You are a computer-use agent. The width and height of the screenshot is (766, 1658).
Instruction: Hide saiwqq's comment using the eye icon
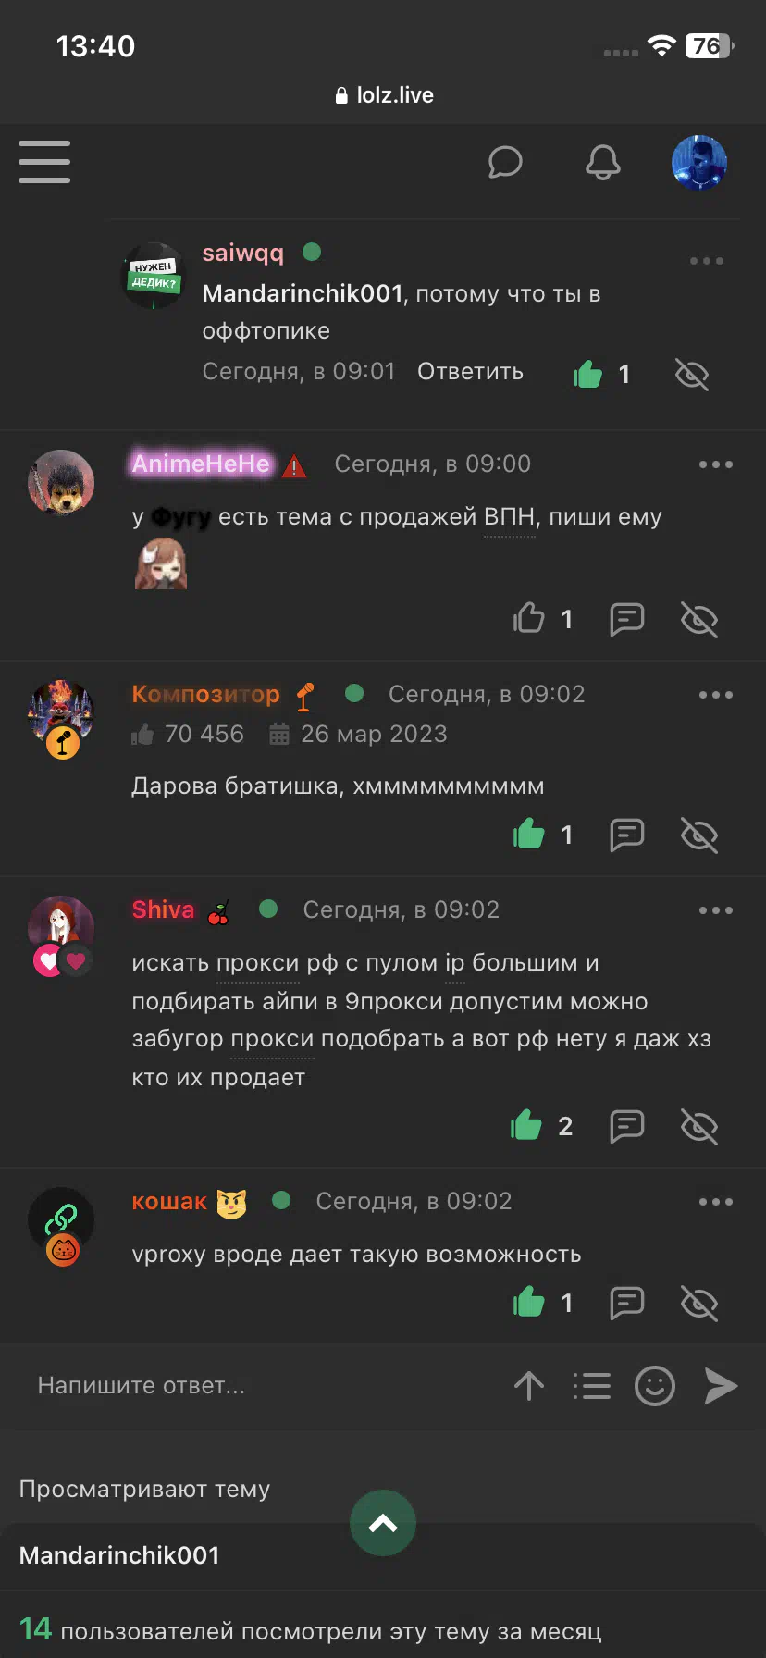click(x=692, y=374)
